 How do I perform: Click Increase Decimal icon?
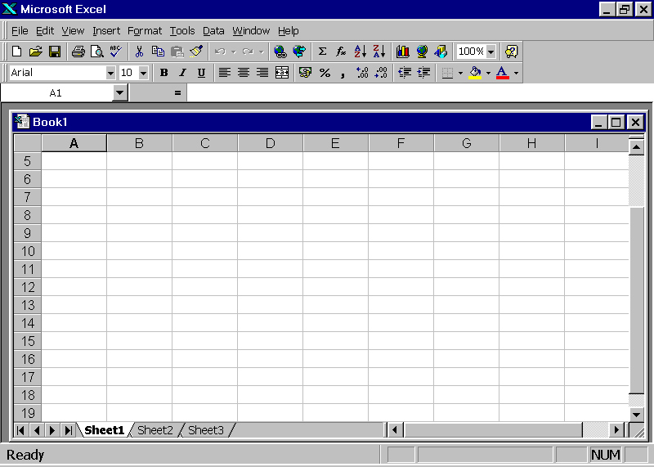(x=361, y=73)
